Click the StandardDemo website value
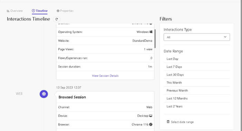This screenshot has height=131, width=242. (x=142, y=41)
